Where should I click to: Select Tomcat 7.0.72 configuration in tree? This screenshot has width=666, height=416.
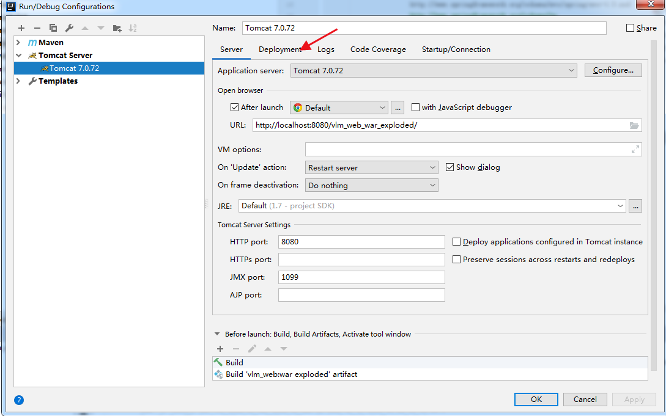pyautogui.click(x=109, y=68)
